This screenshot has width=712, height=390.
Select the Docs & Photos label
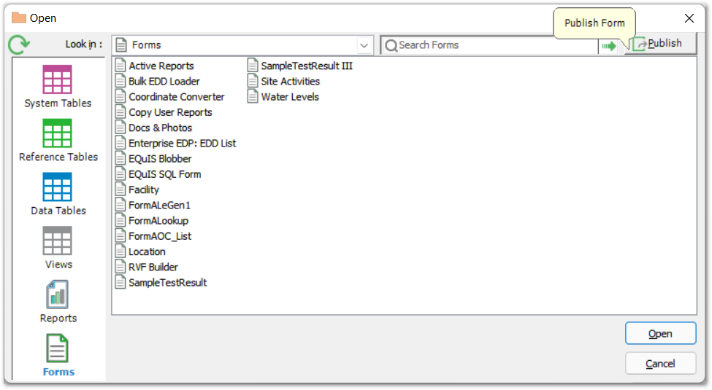pos(160,128)
